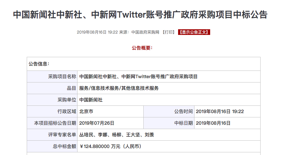The width and height of the screenshot is (286, 155).
Task: Click the 2019年07月26日 date cell
Action: tap(111, 123)
